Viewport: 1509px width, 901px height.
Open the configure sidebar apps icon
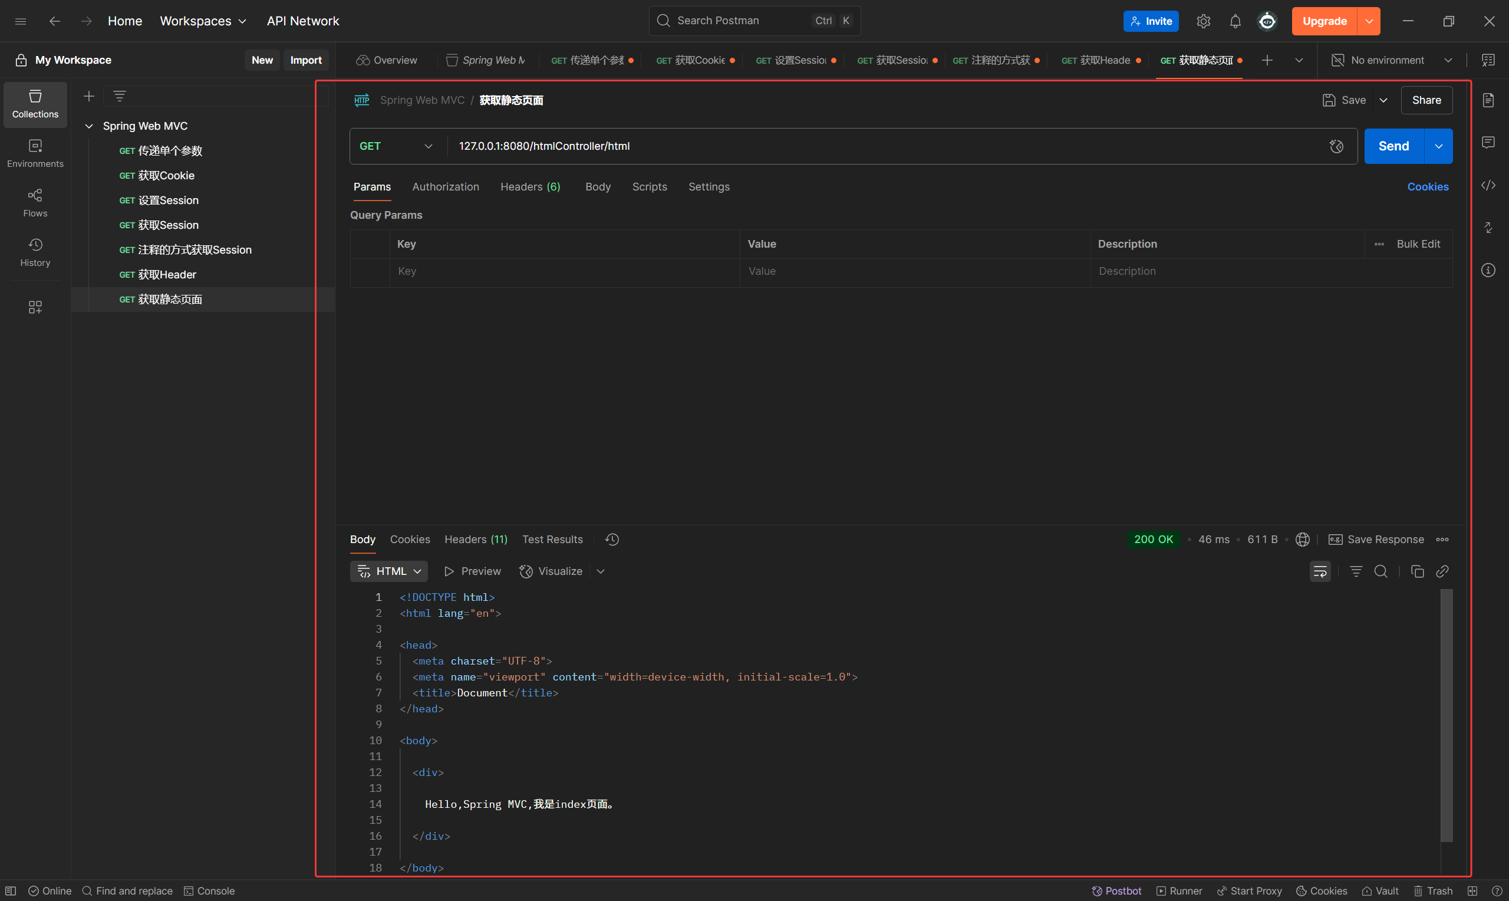tap(35, 307)
